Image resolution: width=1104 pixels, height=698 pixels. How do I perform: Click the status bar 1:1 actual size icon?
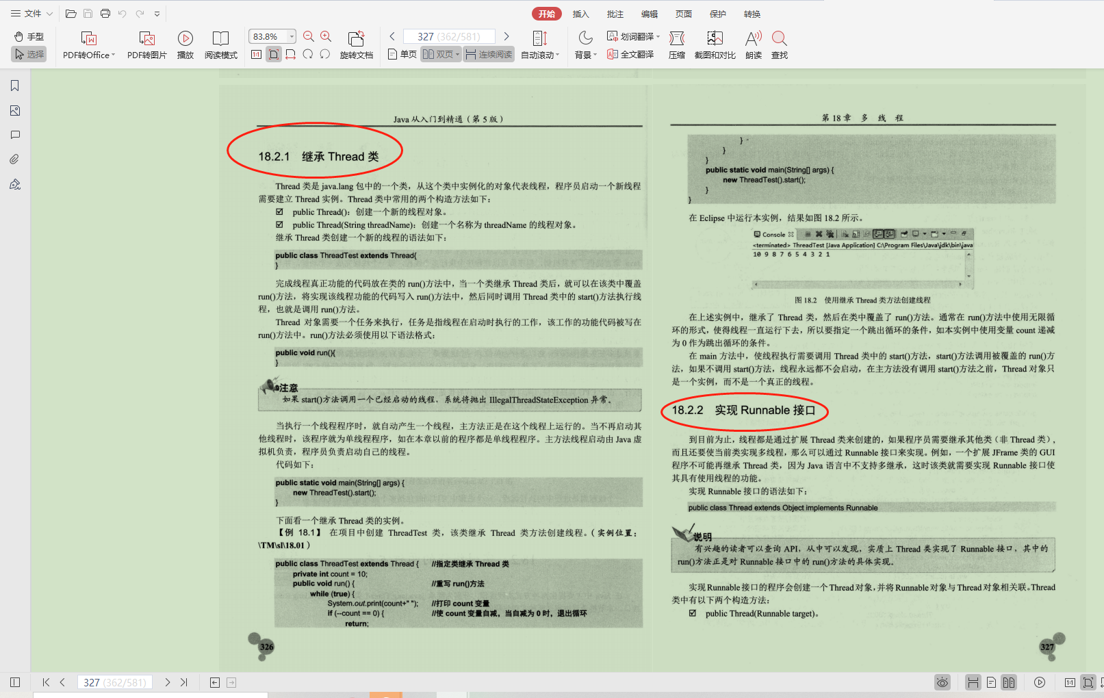[x=1070, y=682]
